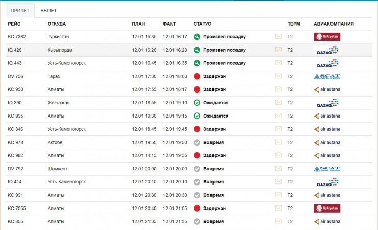Click the СТАТУС column header

(x=202, y=24)
